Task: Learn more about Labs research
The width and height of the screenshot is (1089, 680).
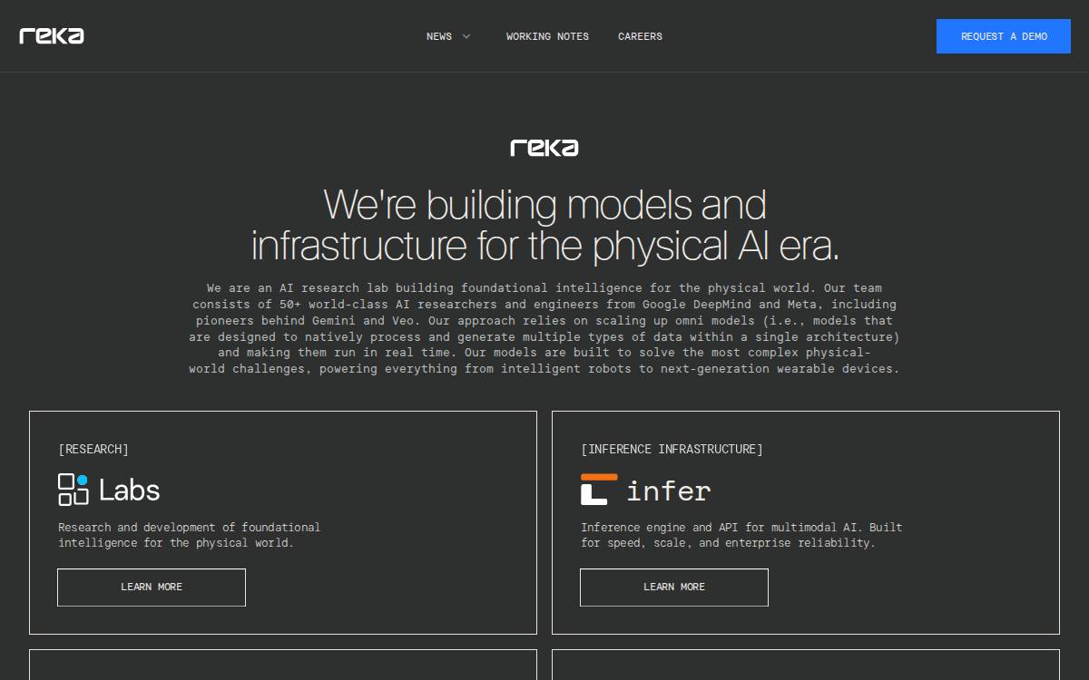Action: [x=152, y=588]
